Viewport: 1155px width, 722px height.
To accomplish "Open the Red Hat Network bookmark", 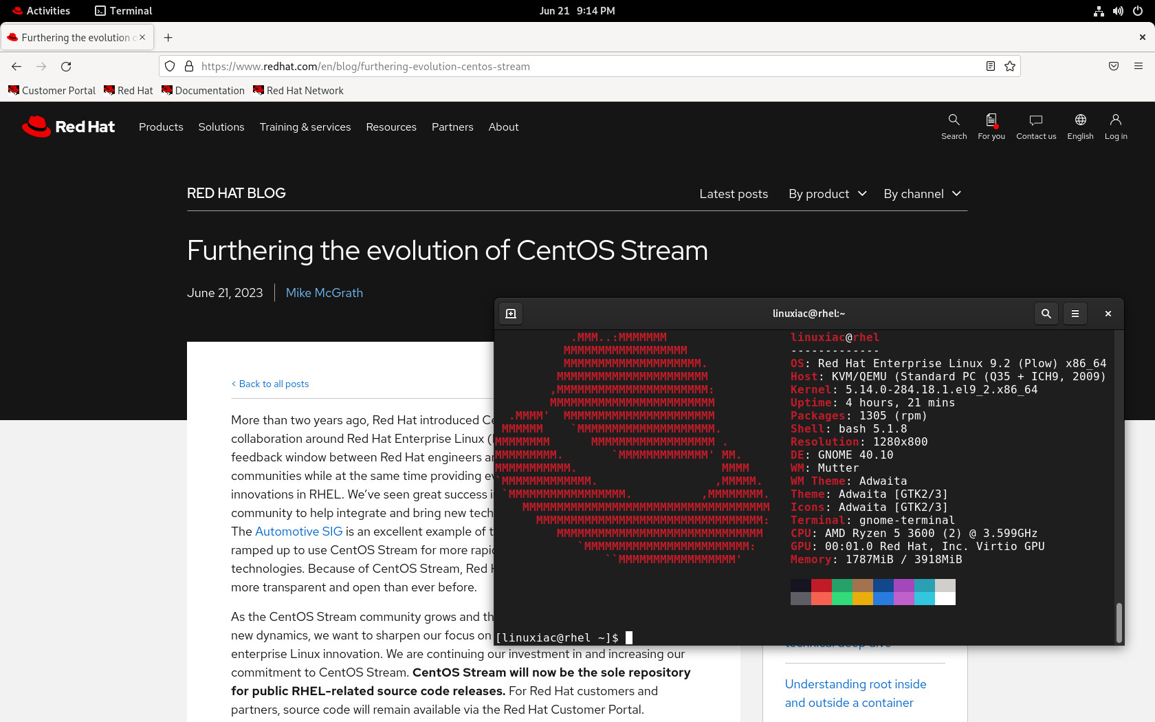I will click(298, 91).
